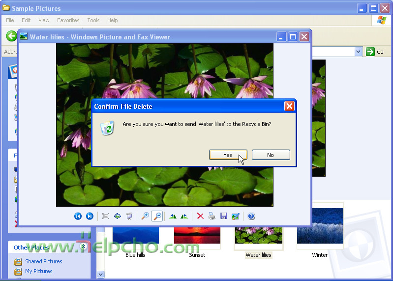Rotate the image clockwise
Image resolution: width=393 pixels, height=281 pixels.
[173, 216]
